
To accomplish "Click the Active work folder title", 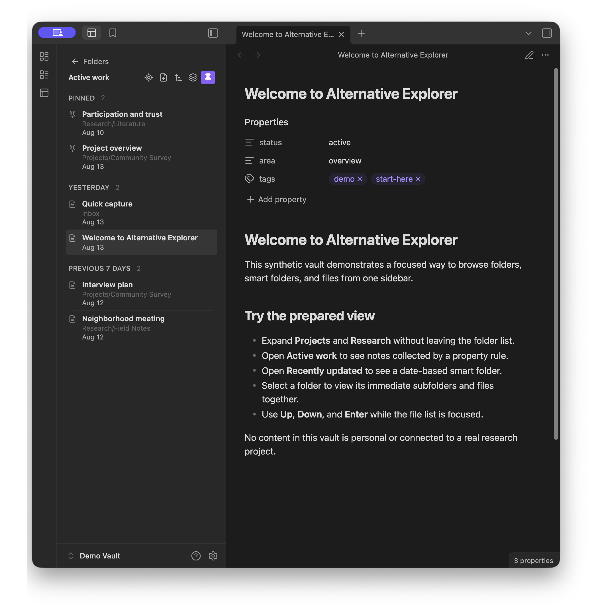I will (x=89, y=77).
